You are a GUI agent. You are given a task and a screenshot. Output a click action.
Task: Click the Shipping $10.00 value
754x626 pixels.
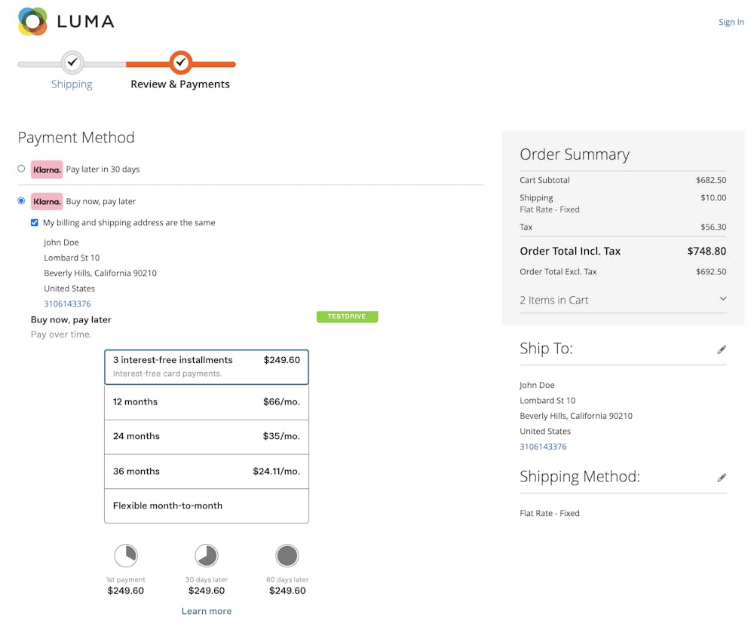tap(713, 197)
